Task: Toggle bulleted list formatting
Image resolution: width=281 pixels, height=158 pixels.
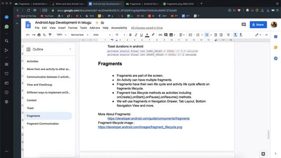Action: pyautogui.click(x=207, y=35)
